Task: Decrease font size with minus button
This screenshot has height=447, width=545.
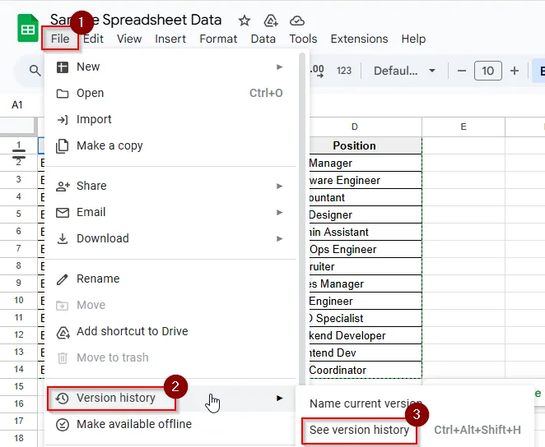Action: tap(462, 71)
